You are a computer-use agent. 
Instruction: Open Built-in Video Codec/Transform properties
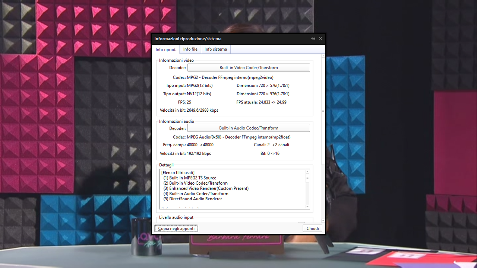(249, 67)
